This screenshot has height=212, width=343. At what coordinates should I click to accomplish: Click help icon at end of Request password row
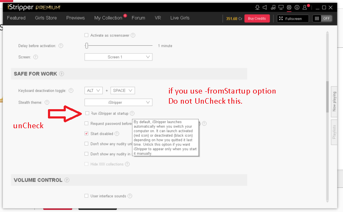204,124
